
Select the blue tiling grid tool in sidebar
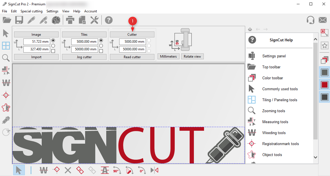click(x=6, y=46)
